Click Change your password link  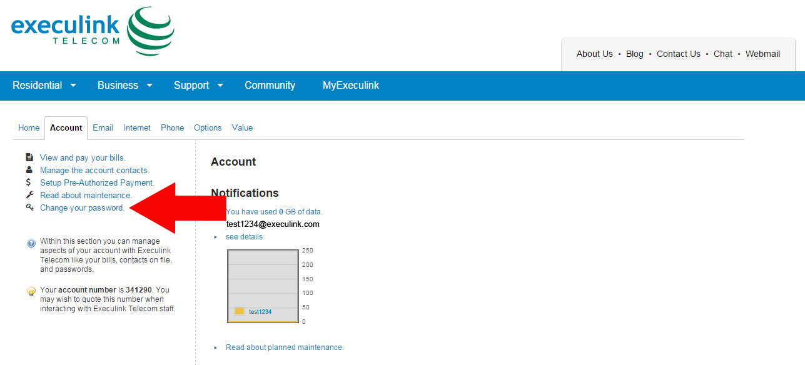coord(83,207)
